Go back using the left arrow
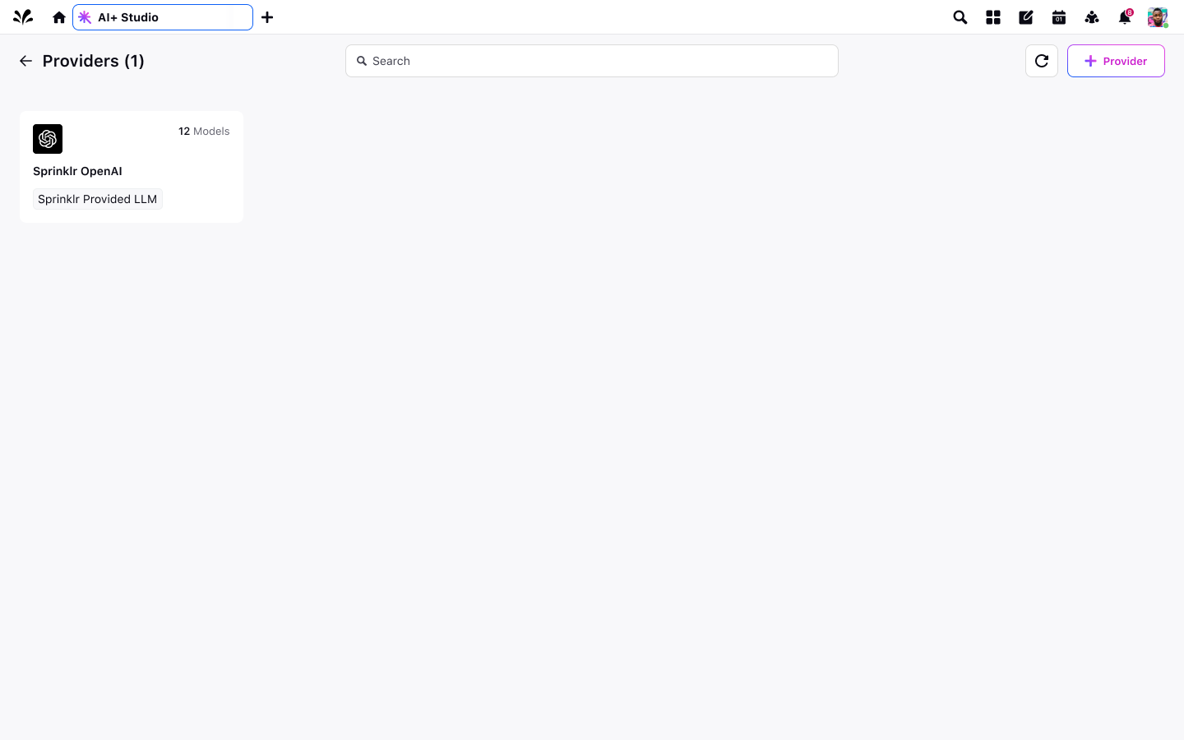 pos(25,61)
